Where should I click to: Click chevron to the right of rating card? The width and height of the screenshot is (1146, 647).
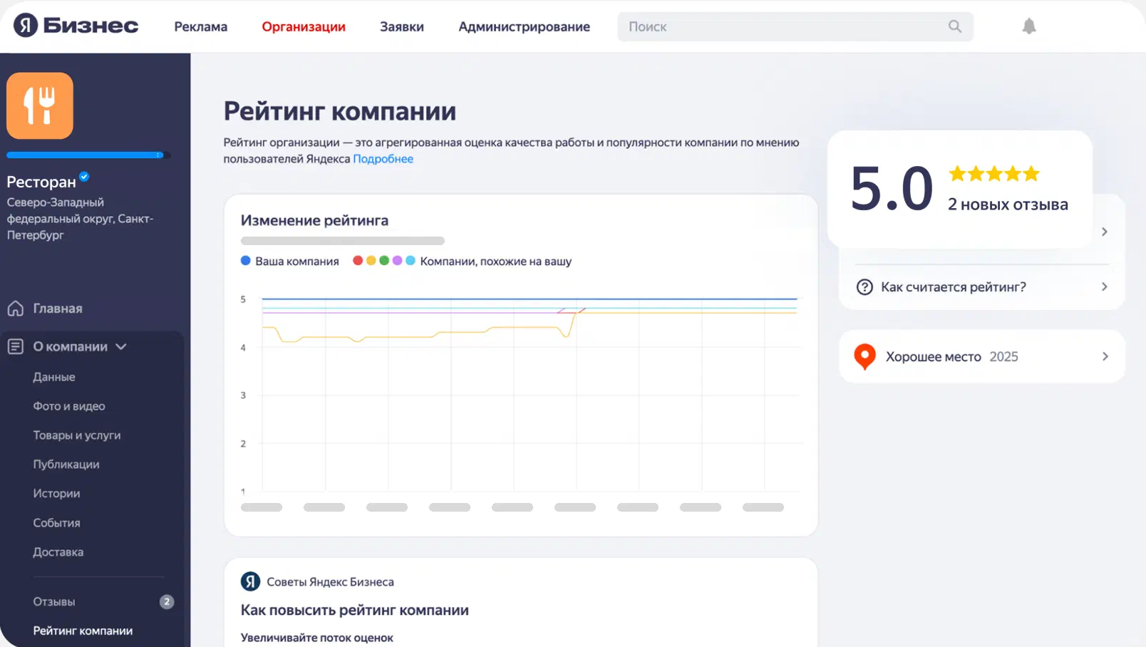point(1105,232)
